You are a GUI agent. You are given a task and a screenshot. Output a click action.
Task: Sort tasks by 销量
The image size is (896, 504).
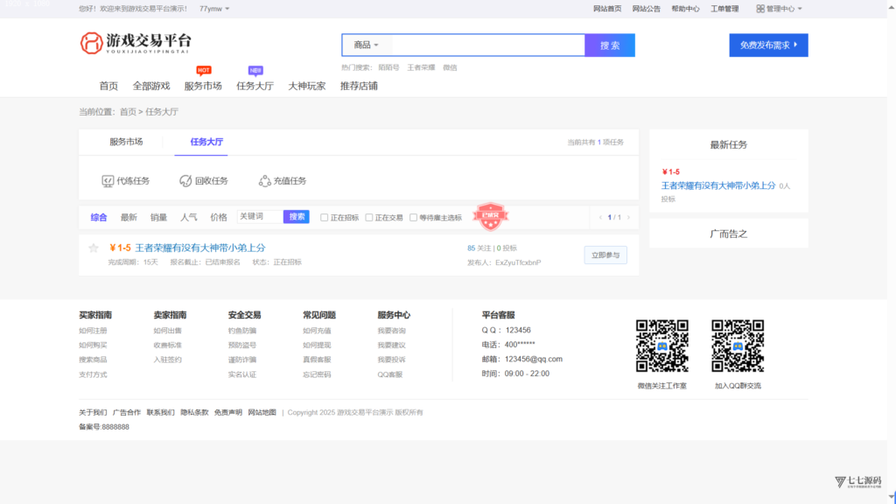pyautogui.click(x=158, y=217)
